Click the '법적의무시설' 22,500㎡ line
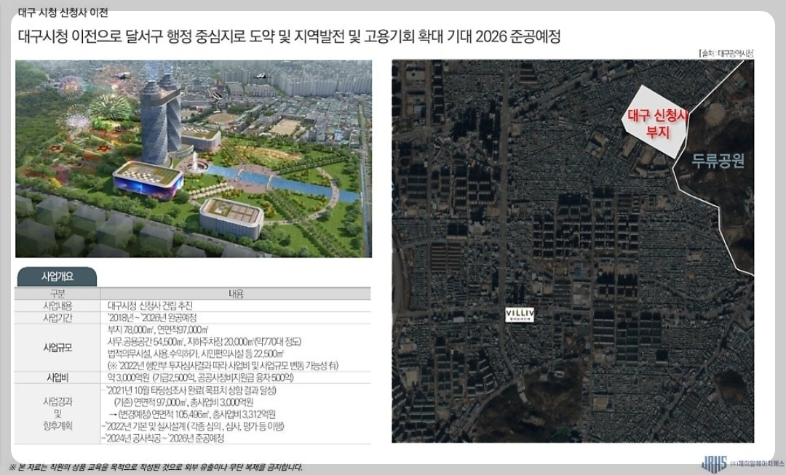This screenshot has width=786, height=475. click(196, 354)
